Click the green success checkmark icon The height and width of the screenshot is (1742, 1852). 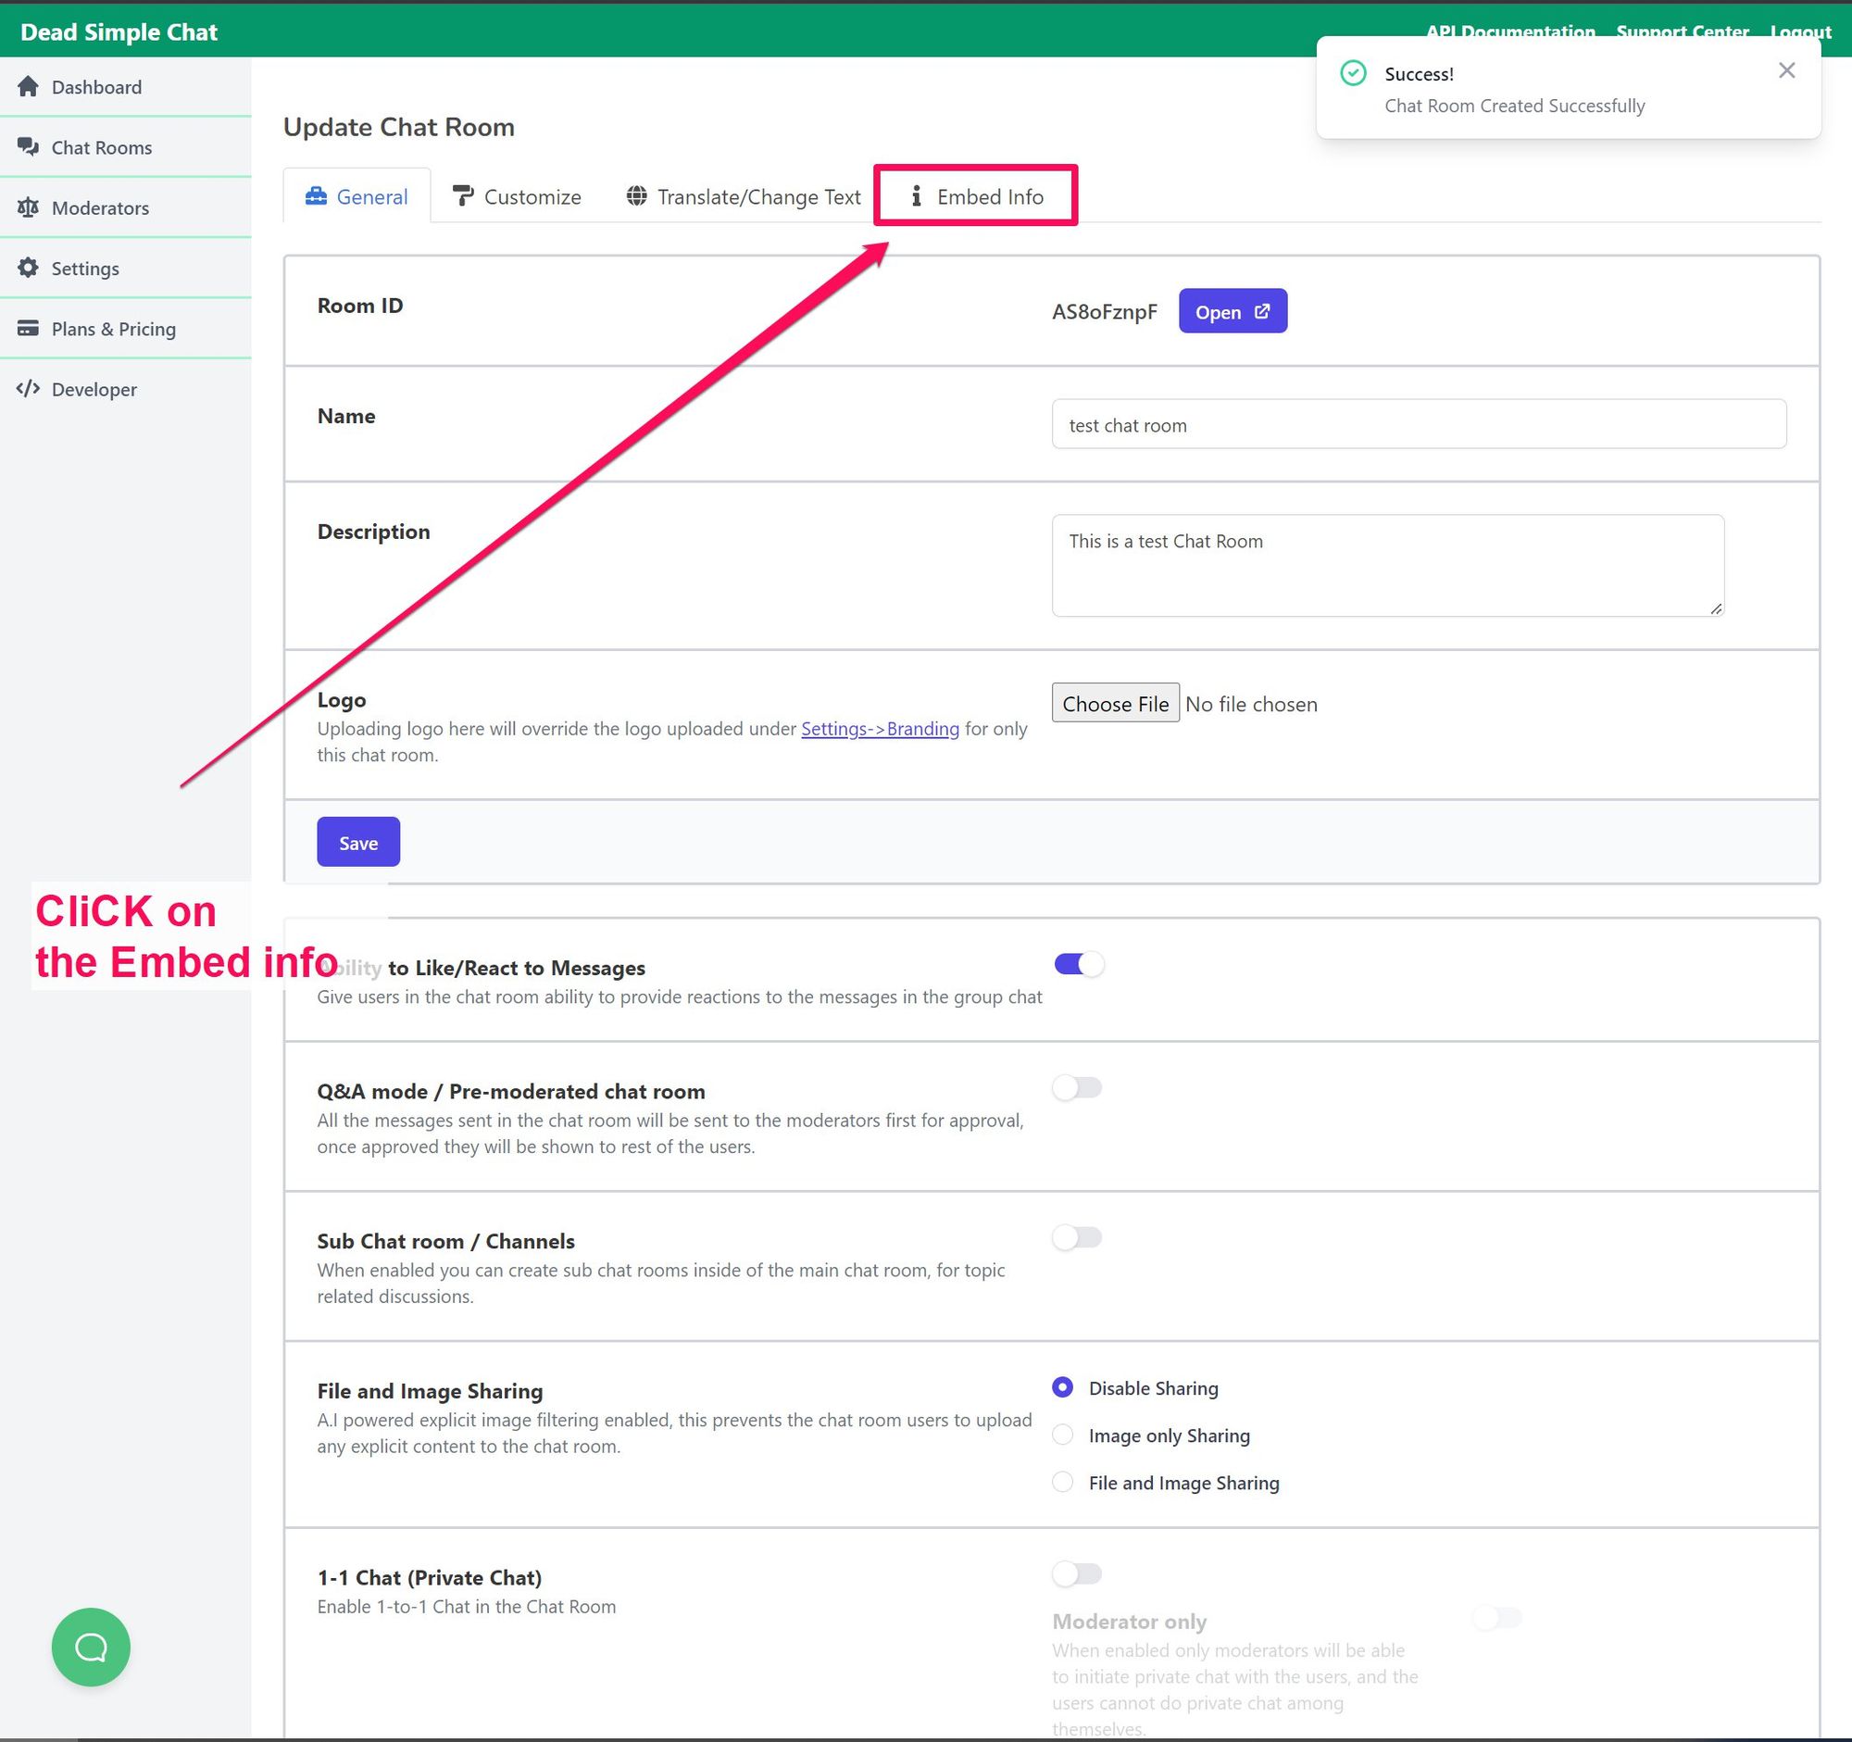pyautogui.click(x=1354, y=72)
